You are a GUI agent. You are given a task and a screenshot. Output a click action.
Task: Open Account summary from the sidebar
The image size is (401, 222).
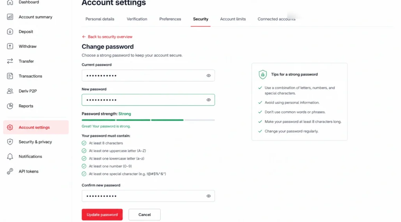35,17
